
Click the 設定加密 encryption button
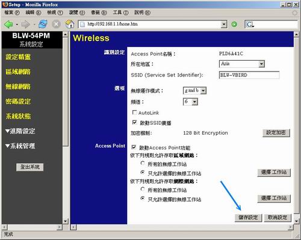coord(276,132)
